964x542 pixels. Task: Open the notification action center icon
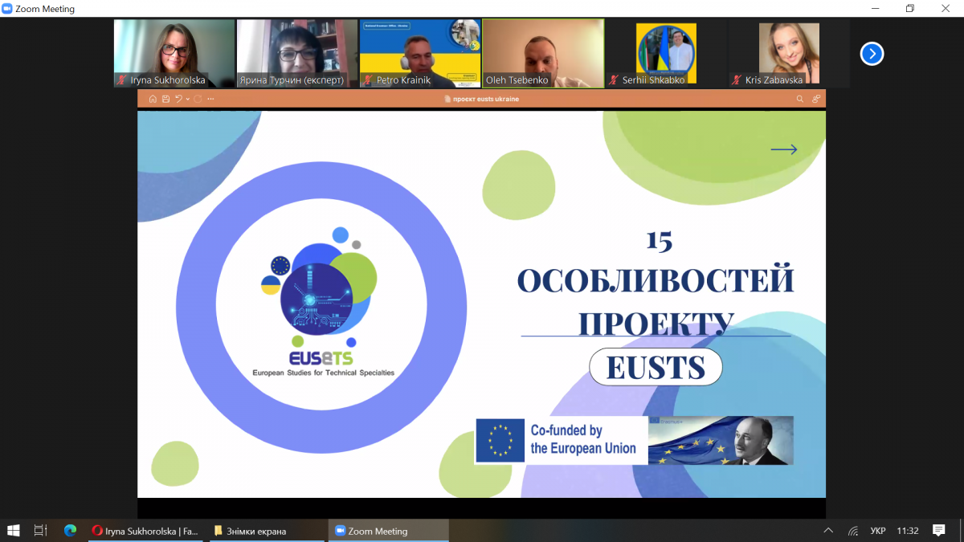pos(939,531)
